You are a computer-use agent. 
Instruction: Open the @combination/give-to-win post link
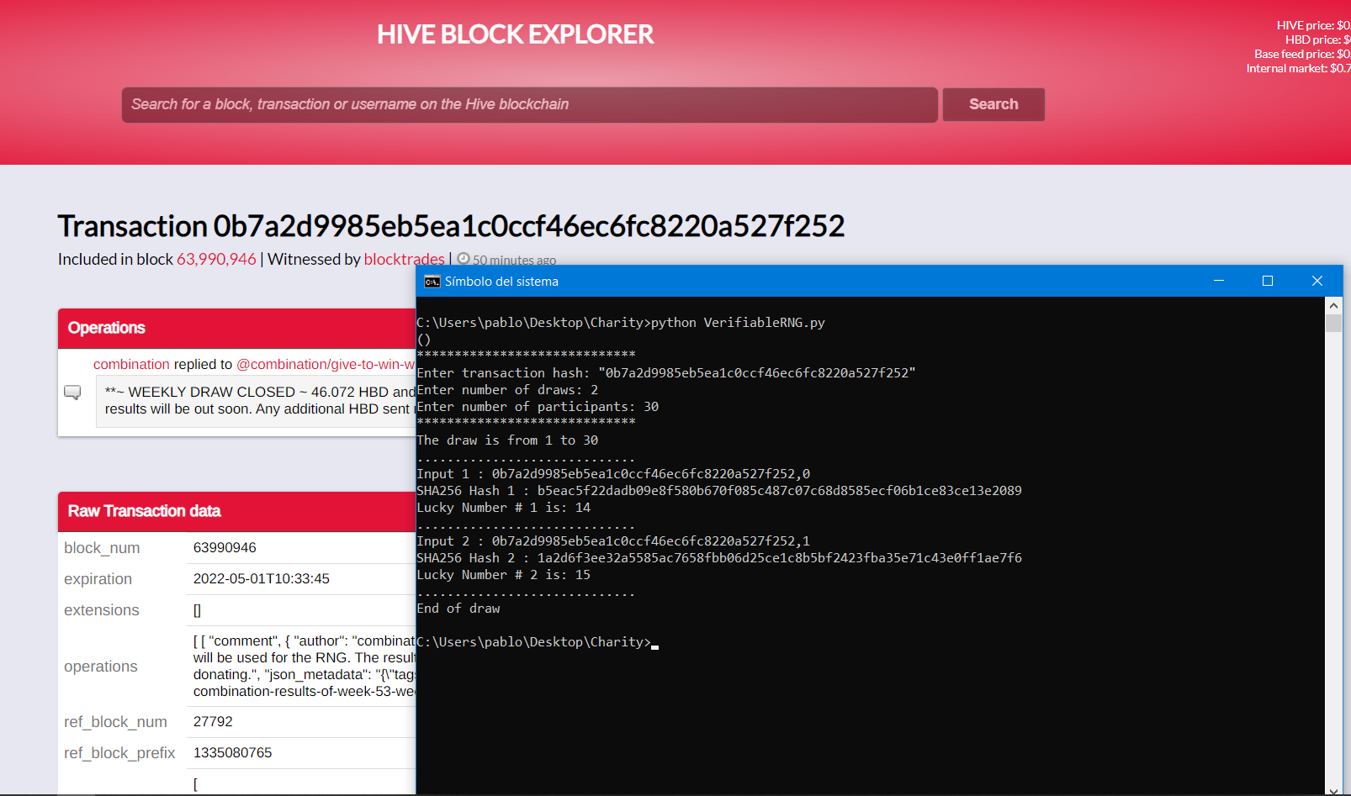click(326, 364)
